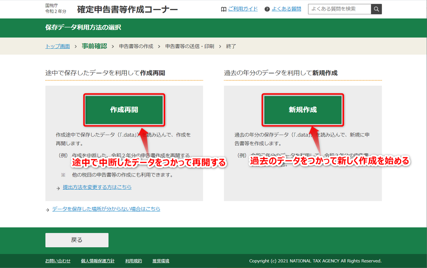Screen dimensions: 427x268
Task: Click the 戻る button
Action: click(77, 240)
